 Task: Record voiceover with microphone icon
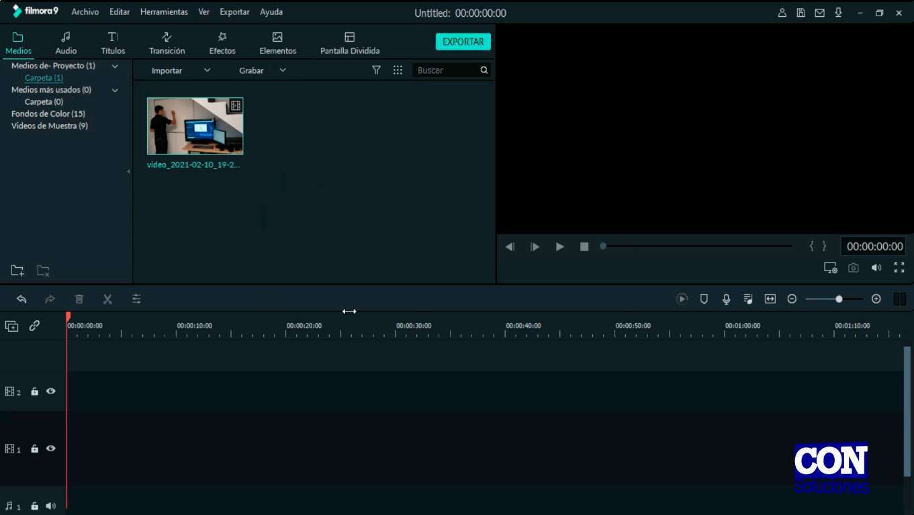point(726,299)
